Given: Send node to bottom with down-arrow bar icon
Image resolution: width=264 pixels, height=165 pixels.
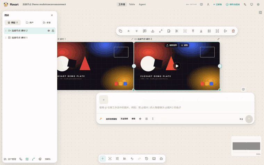Looking at the screenshot, I should (x=201, y=31).
